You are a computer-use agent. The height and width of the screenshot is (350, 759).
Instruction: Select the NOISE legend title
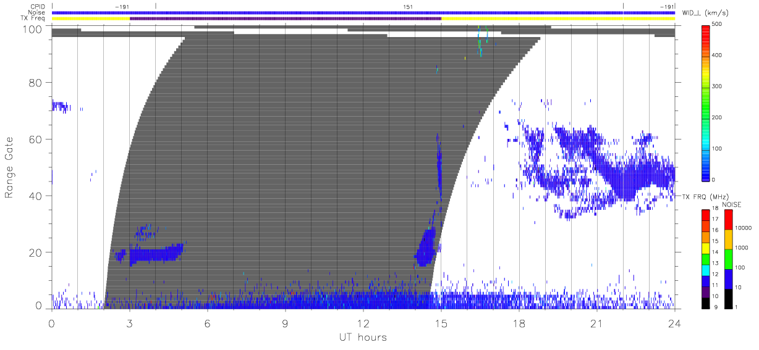click(732, 204)
